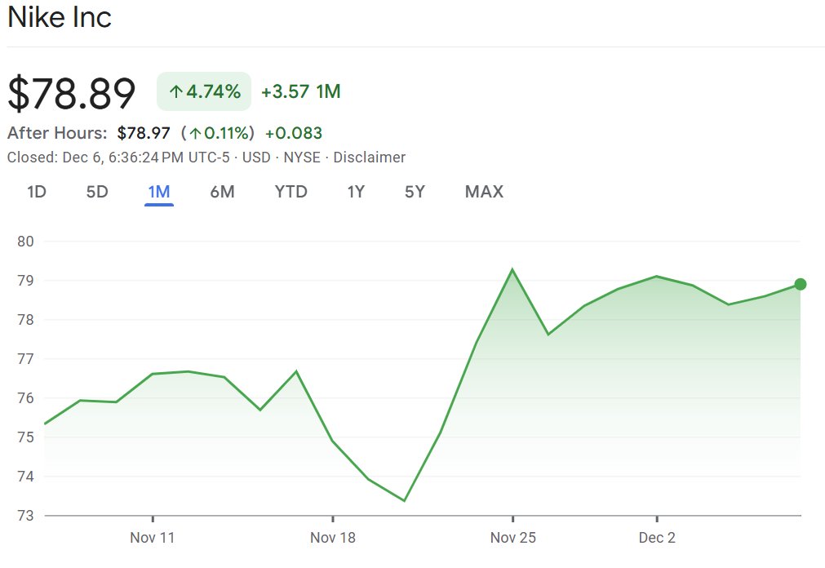Click the 80 y-axis label
825x568 pixels.
25,242
